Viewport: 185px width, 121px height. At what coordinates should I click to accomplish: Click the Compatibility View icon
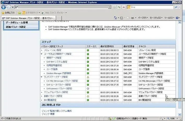pos(114,7)
